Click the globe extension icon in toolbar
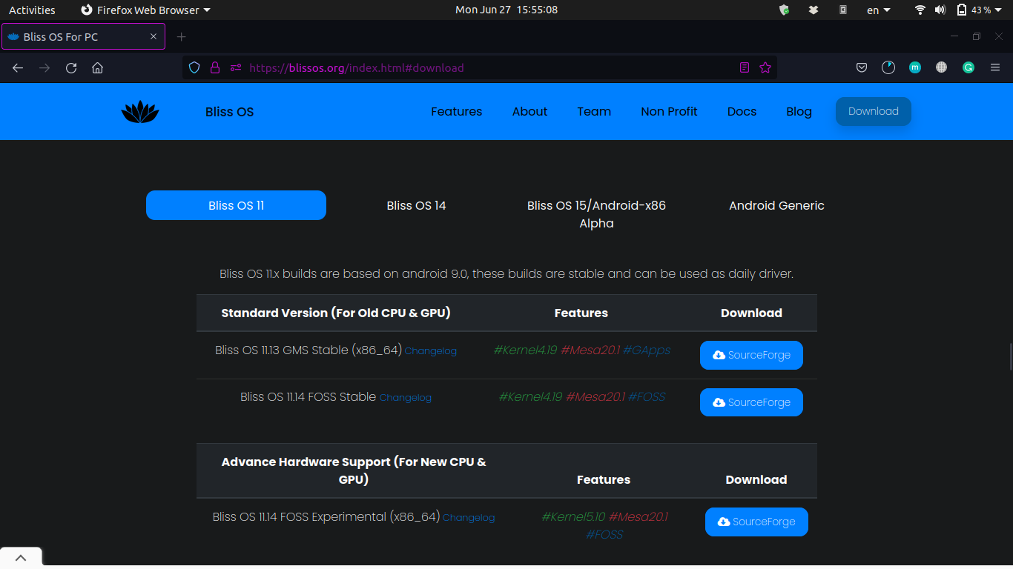Image resolution: width=1013 pixels, height=569 pixels. tap(941, 67)
